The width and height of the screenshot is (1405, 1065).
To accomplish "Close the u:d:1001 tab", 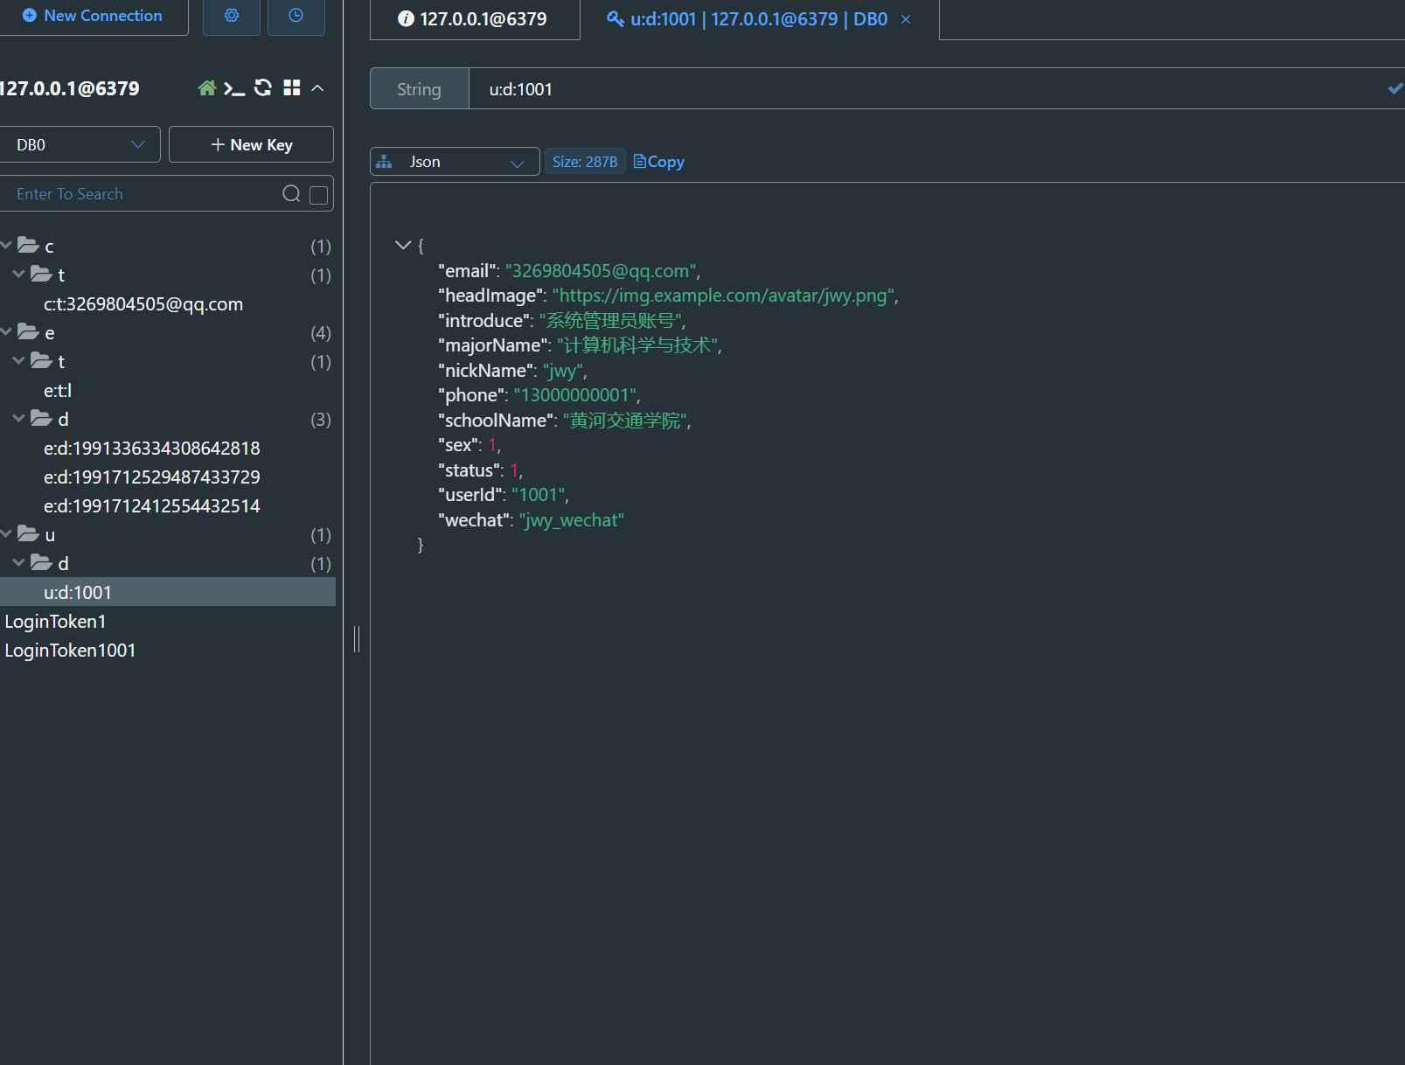I will (x=906, y=19).
